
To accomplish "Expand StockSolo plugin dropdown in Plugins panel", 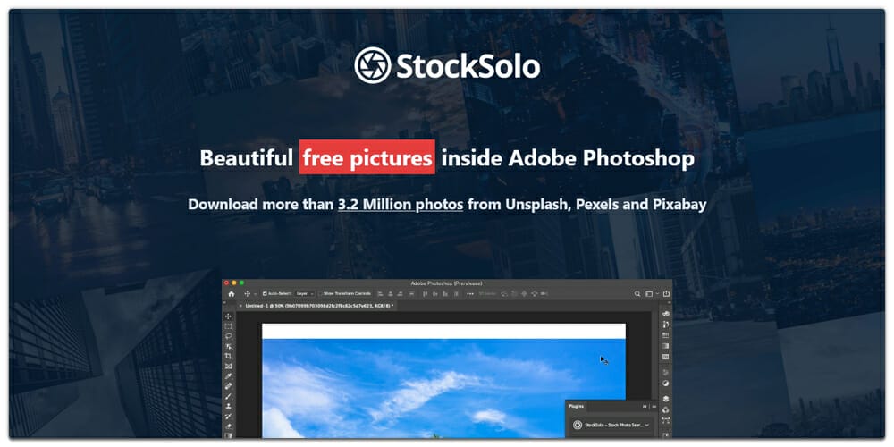I will pyautogui.click(x=647, y=425).
